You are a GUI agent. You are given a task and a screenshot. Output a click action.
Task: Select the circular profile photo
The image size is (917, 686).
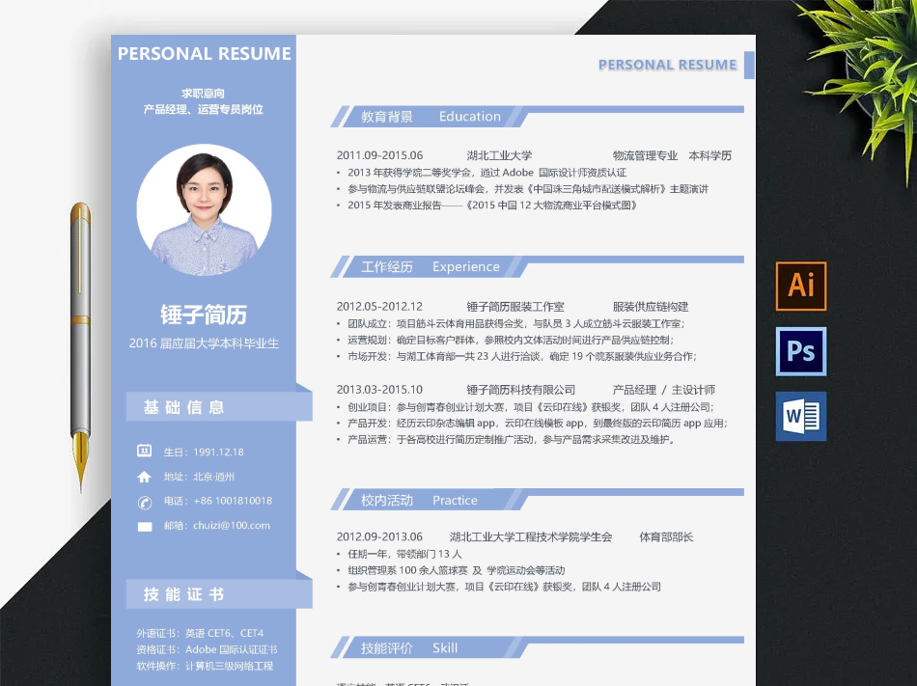[x=204, y=209]
